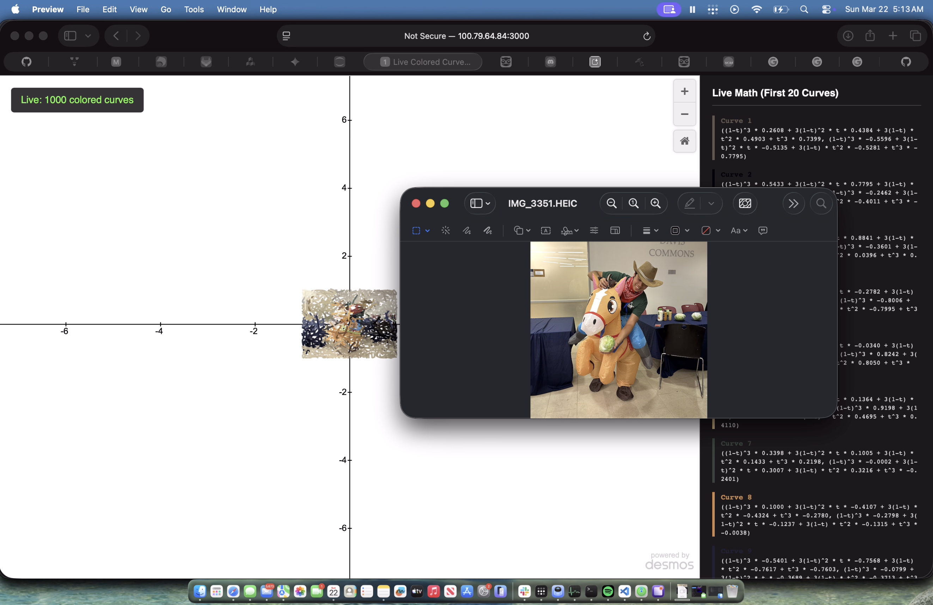Open the Tools menu in menu bar
Image resolution: width=933 pixels, height=605 pixels.
coord(194,10)
